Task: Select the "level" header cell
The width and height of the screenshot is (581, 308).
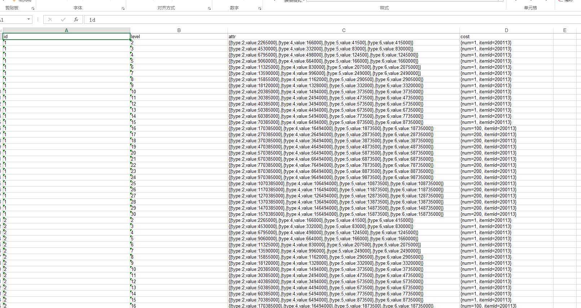Action: pos(179,36)
